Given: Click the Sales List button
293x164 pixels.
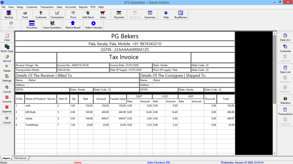Looking at the screenshot, I should pyautogui.click(x=285, y=69).
